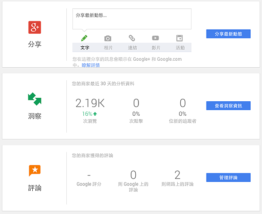Click the green up arrow beside 16%
Image resolution: width=262 pixels, height=214 pixels.
tap(95, 114)
